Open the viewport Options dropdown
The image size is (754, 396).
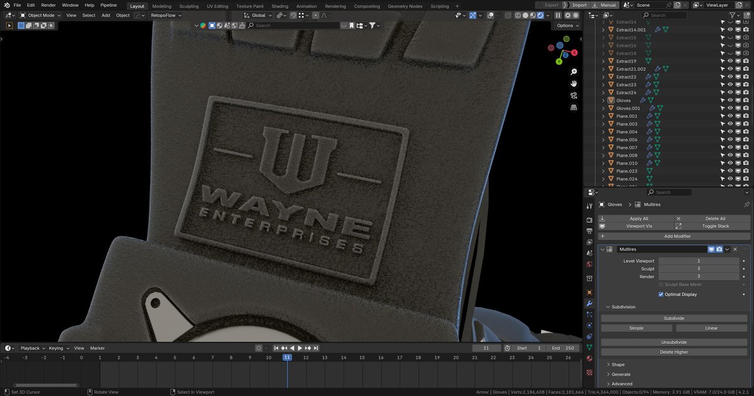567,26
